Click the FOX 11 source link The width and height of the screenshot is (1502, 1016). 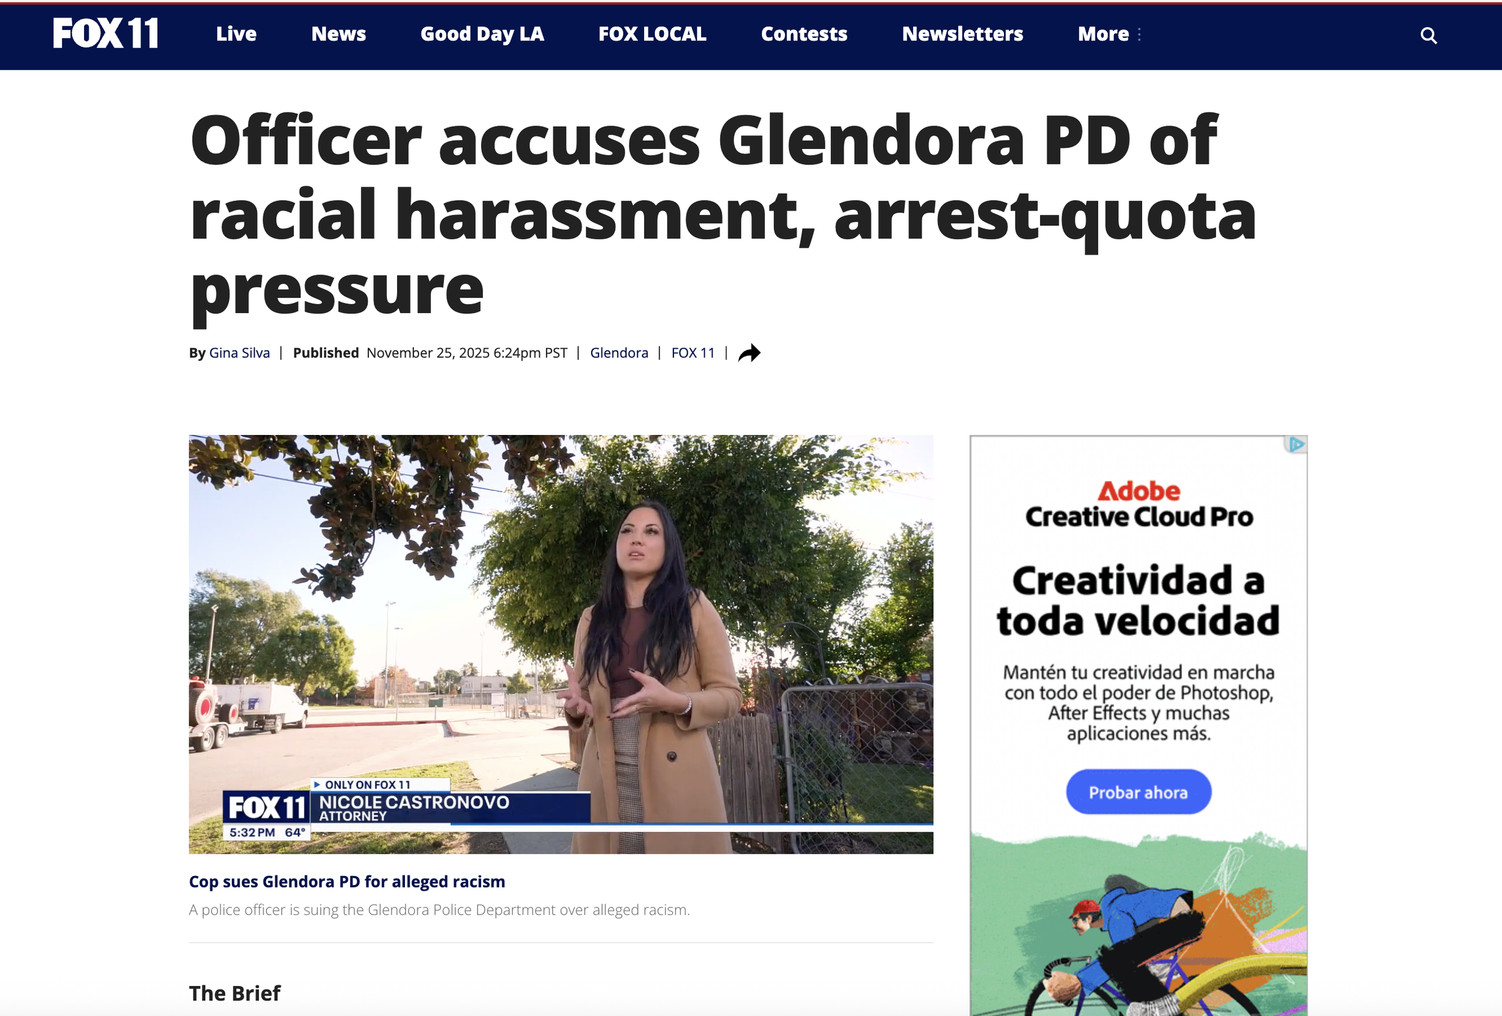tap(693, 353)
